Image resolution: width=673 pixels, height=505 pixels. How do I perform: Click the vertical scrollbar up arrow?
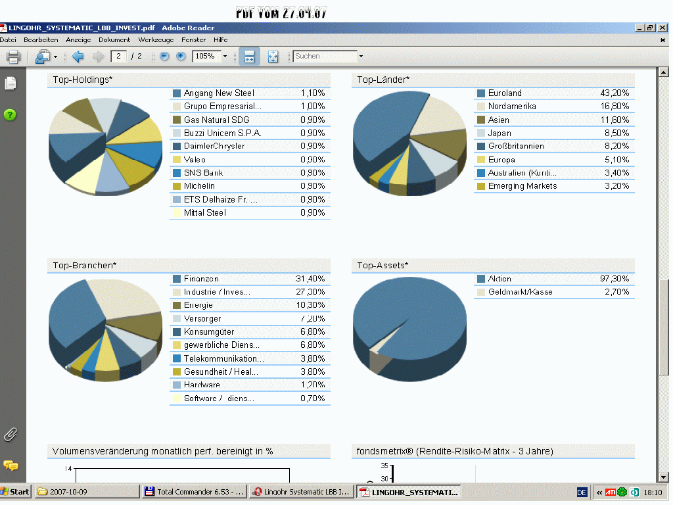664,72
